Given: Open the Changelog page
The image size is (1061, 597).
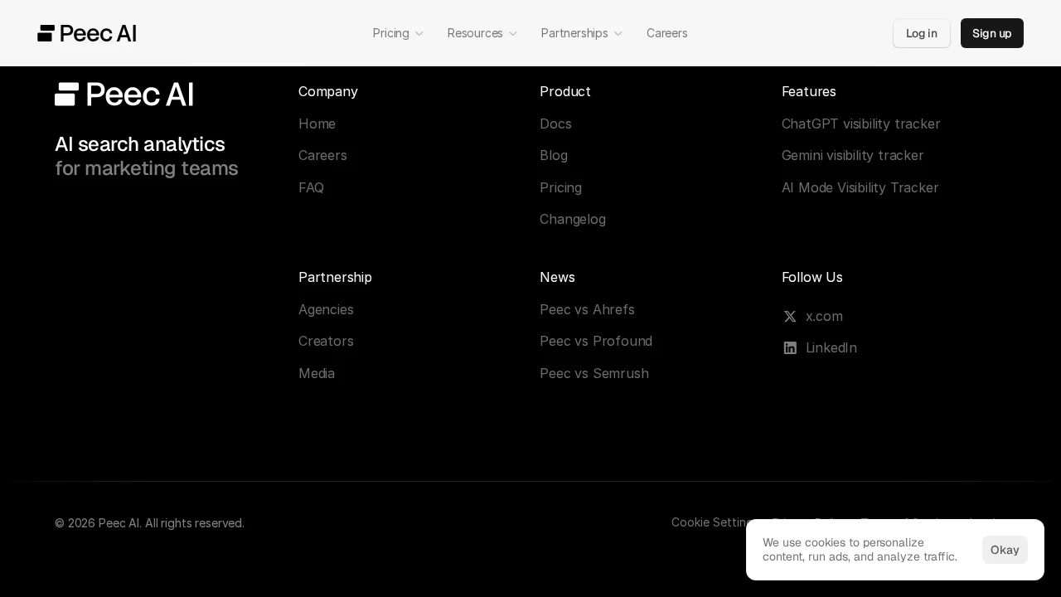Looking at the screenshot, I should pos(573,219).
